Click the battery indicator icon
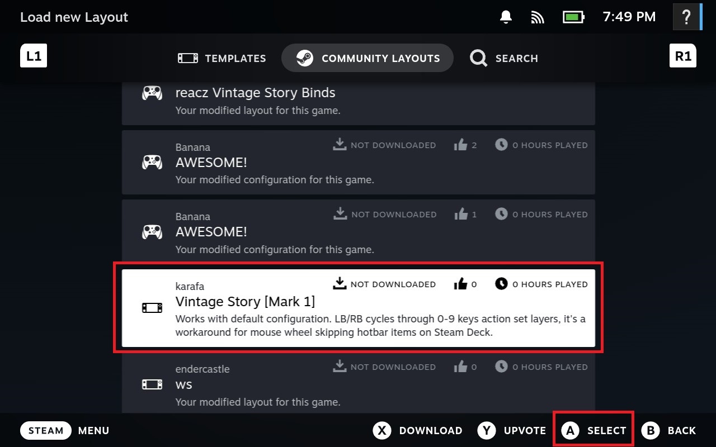Screen dimensions: 716x447 point(573,17)
